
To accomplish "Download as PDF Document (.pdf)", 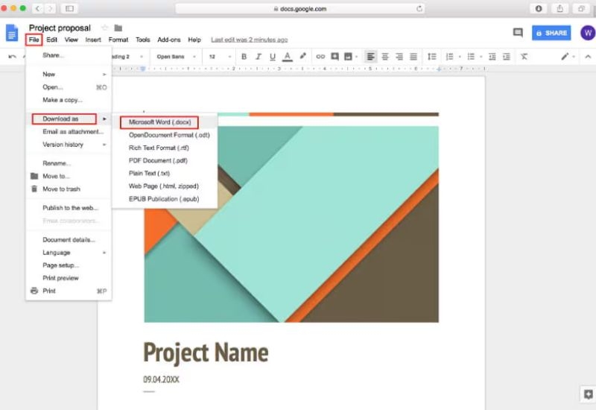I will tap(165, 160).
